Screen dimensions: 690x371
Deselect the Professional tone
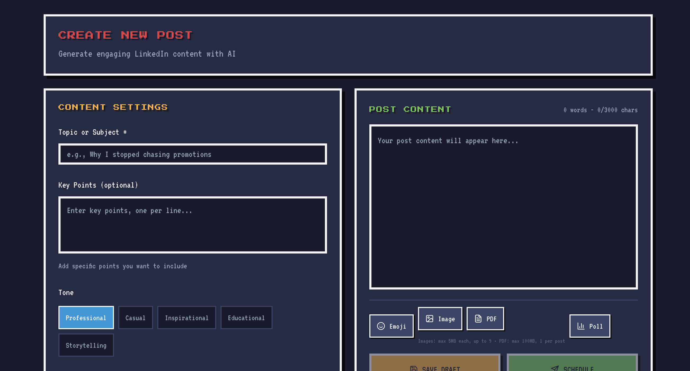[86, 318]
